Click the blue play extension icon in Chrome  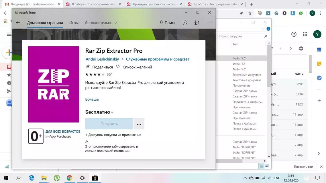[268, 13]
